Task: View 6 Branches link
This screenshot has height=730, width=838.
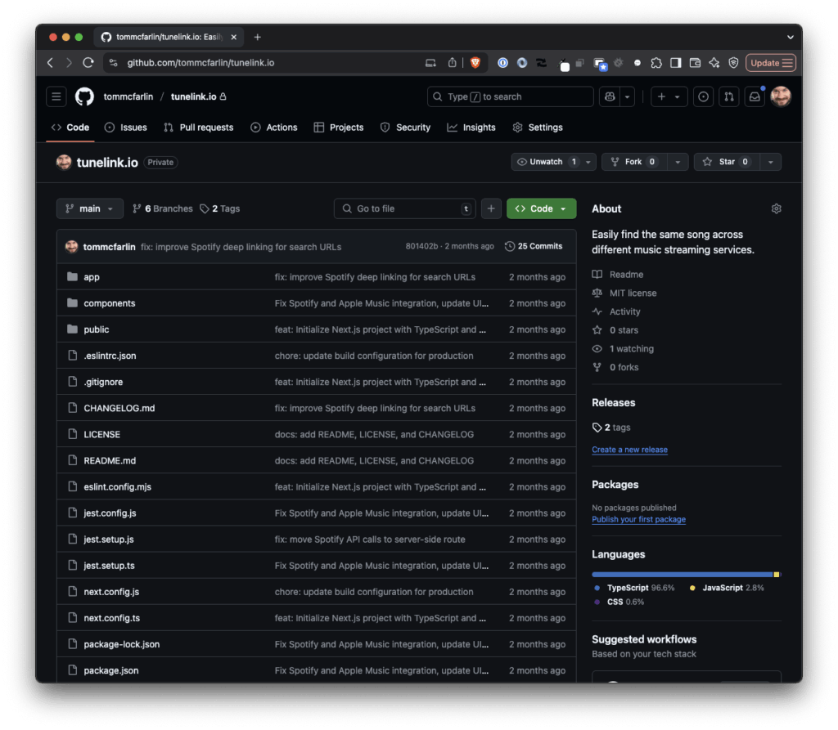Action: click(163, 208)
